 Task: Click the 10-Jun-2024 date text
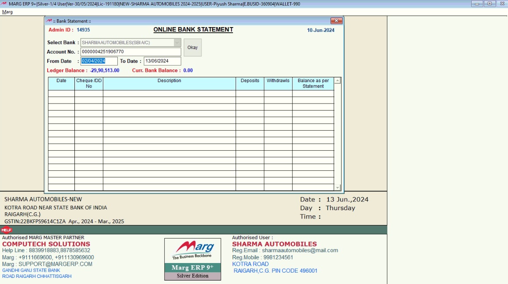point(321,30)
